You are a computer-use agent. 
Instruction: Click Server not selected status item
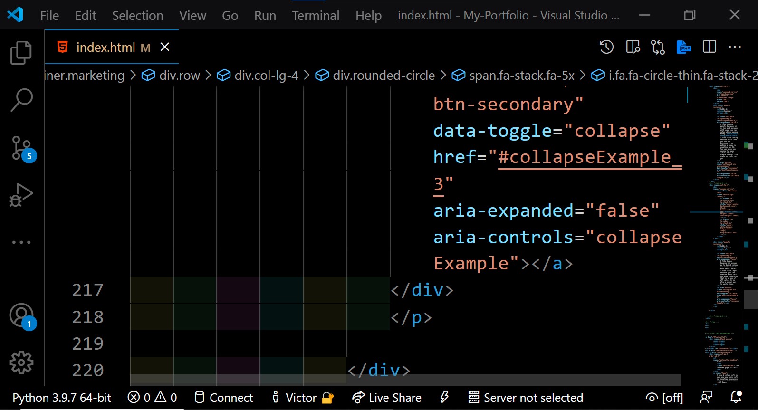click(526, 398)
